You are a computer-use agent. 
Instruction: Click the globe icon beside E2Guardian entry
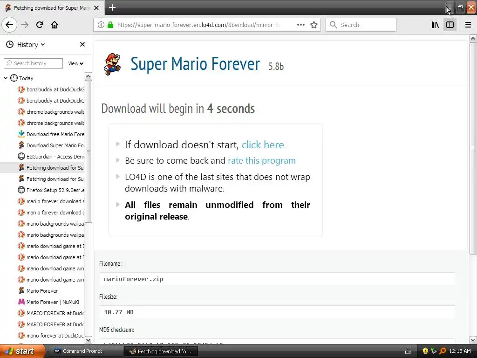[x=21, y=157]
